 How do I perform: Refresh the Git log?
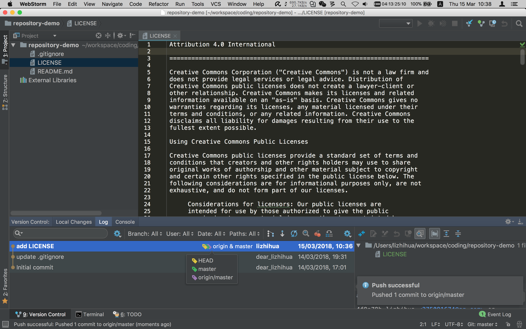[x=293, y=234]
